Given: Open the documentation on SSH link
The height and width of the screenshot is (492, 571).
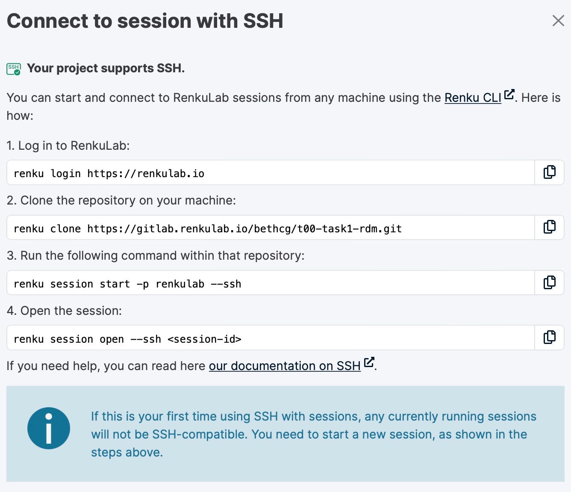Looking at the screenshot, I should 284,366.
